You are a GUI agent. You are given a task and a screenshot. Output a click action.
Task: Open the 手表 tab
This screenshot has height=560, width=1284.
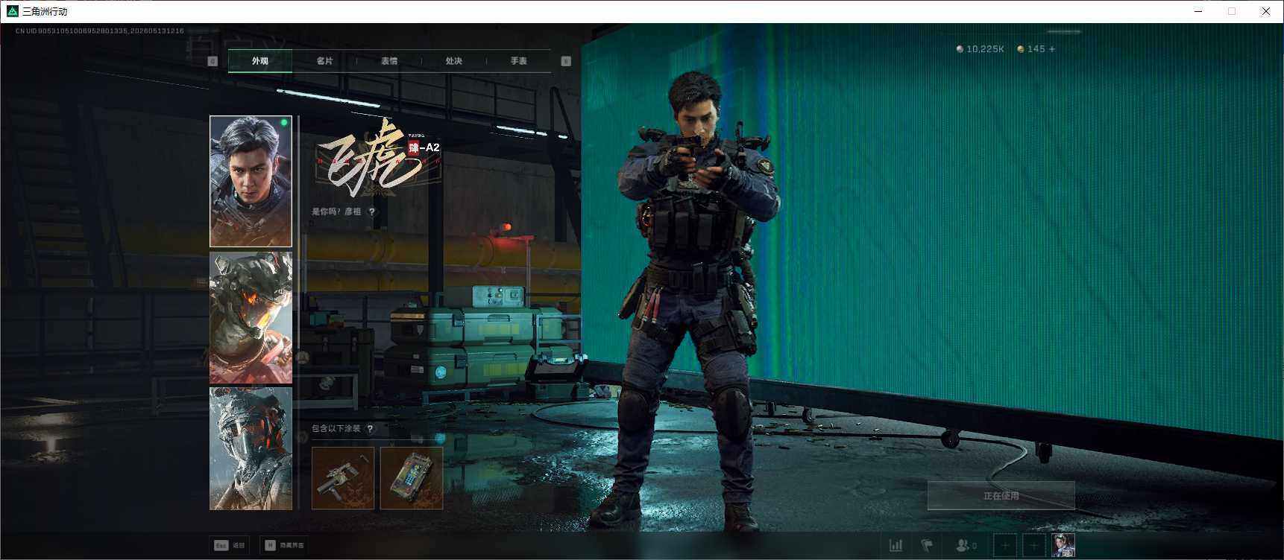tap(519, 61)
